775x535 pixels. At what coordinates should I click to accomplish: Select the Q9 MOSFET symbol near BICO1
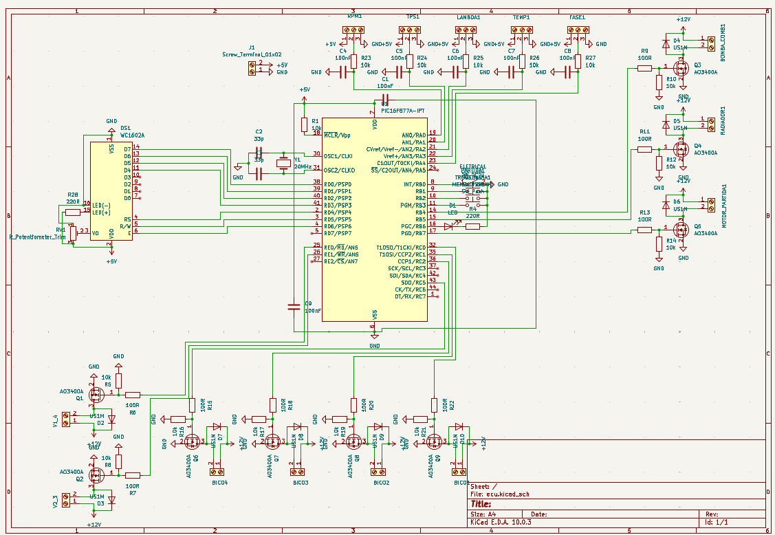[434, 442]
